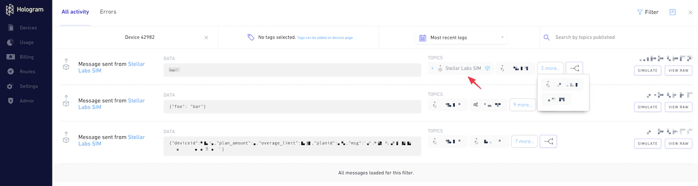Viewport: 698px width, 186px height.
Task: Click the deviceid JSON data box
Action: tap(292, 146)
